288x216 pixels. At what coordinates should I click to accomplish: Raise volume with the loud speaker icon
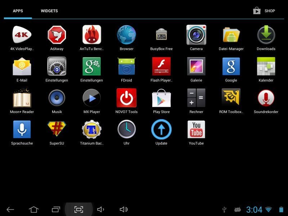tap(123, 210)
